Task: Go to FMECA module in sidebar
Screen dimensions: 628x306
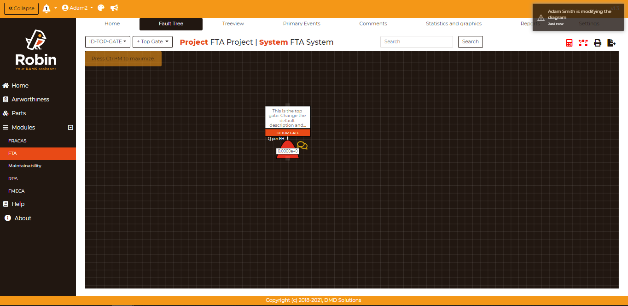Action: (17, 191)
